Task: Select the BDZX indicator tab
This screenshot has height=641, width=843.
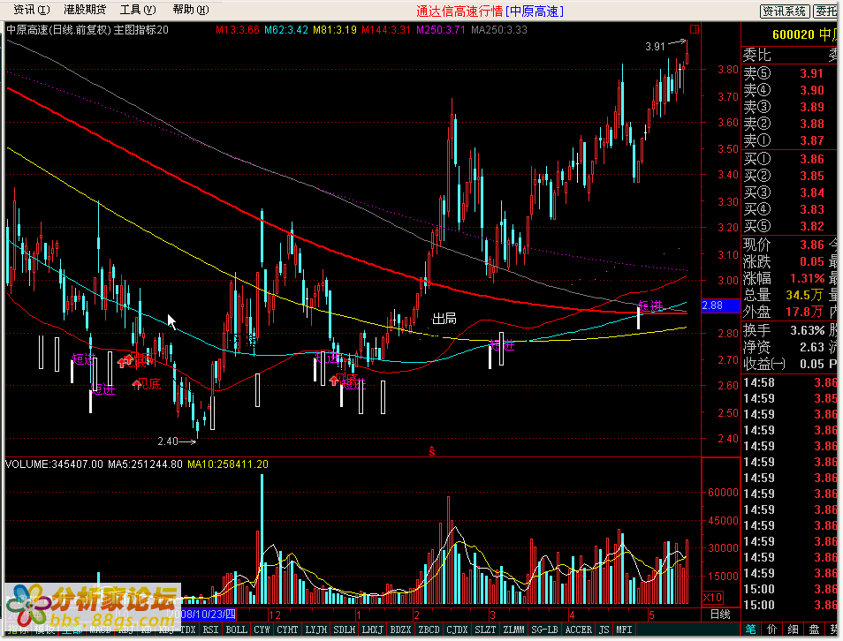Action: tap(400, 630)
